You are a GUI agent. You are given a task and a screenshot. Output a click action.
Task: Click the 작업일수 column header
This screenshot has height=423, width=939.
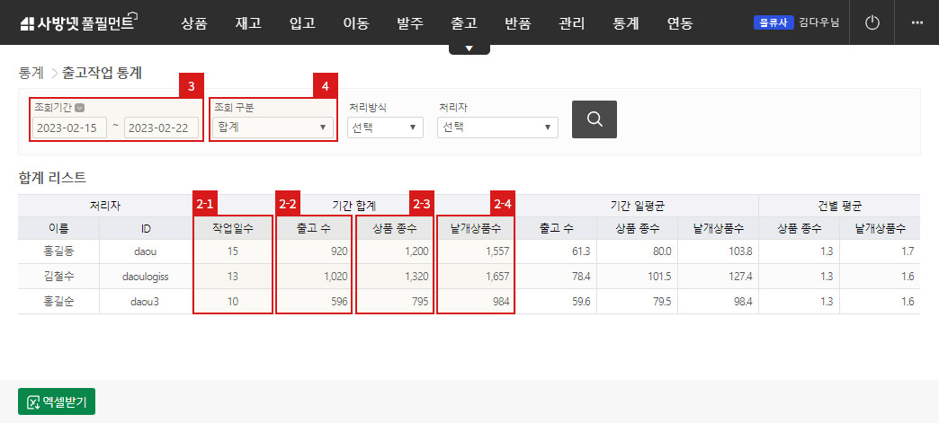pos(232,228)
